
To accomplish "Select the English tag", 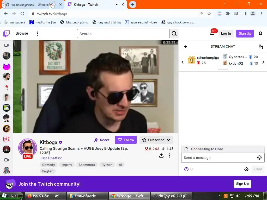I will (x=48, y=171).
